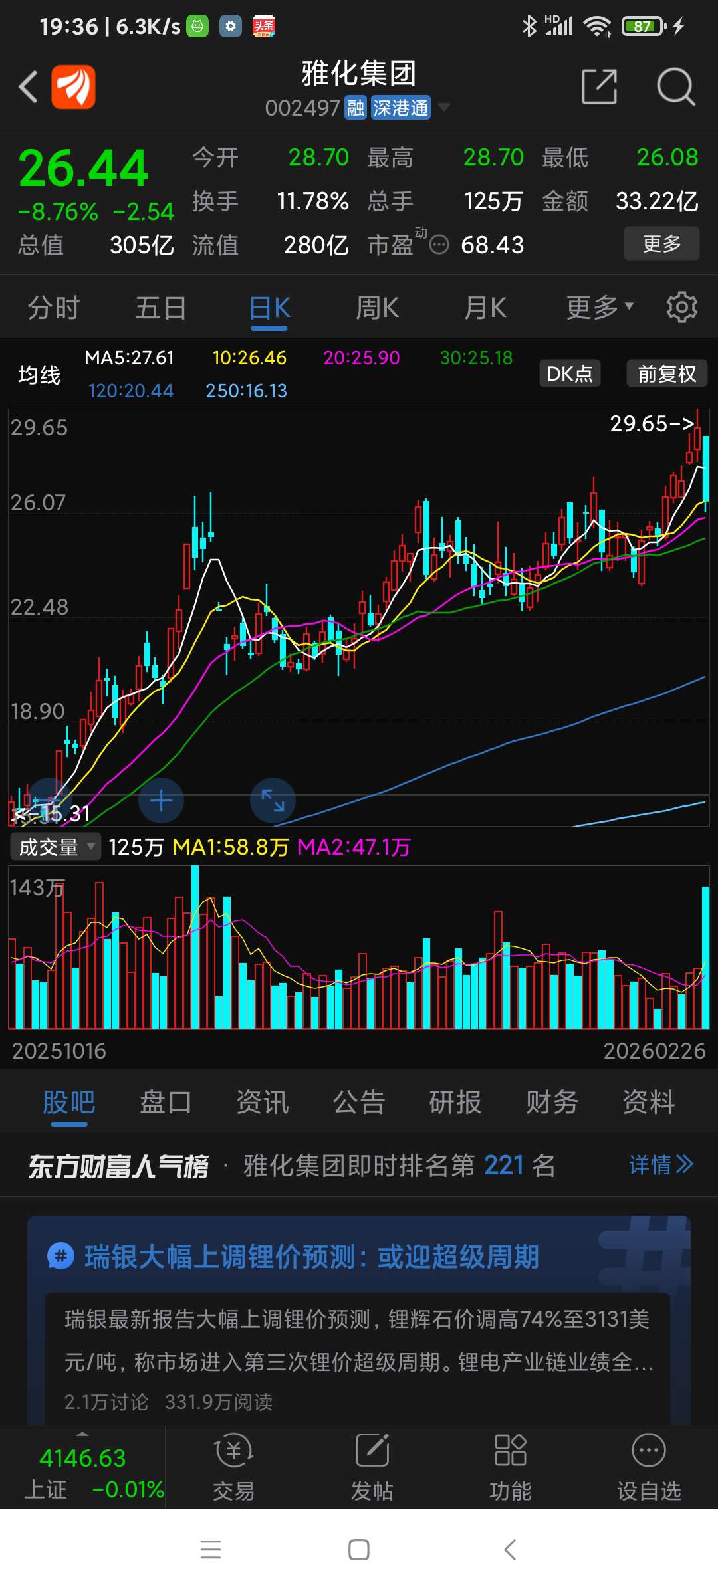Tap the 融 margin badge
Viewport: 718px width, 1595px height.
tap(356, 108)
